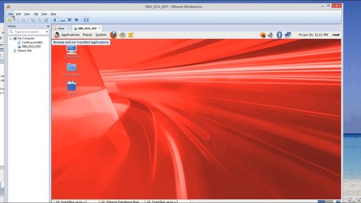Open the Edit menu
Screen dimensions: 361x203
(19, 14)
